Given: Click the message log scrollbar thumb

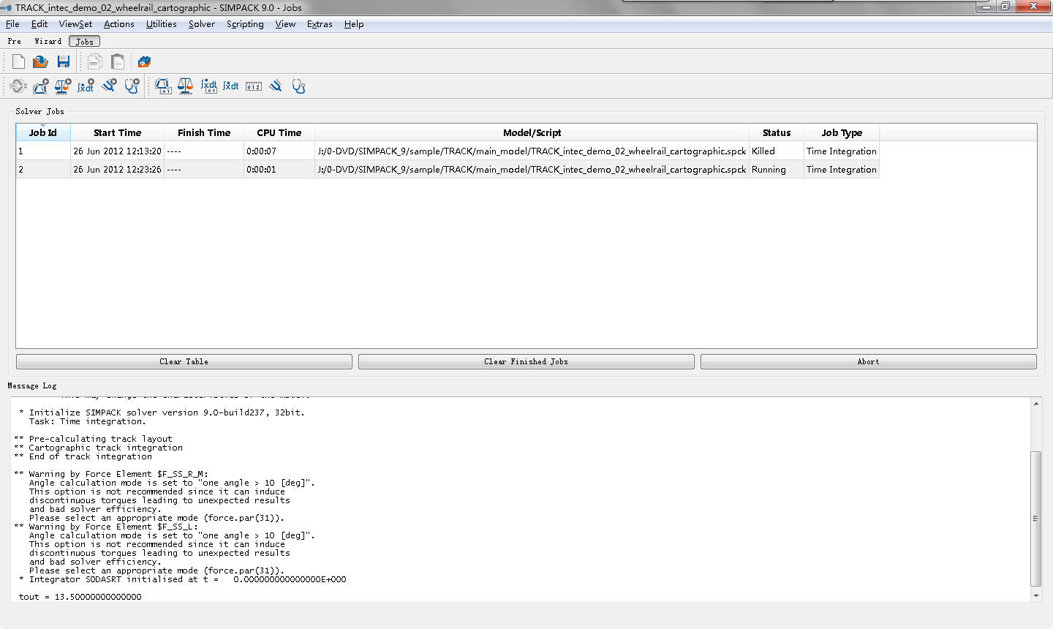Looking at the screenshot, I should (1035, 519).
